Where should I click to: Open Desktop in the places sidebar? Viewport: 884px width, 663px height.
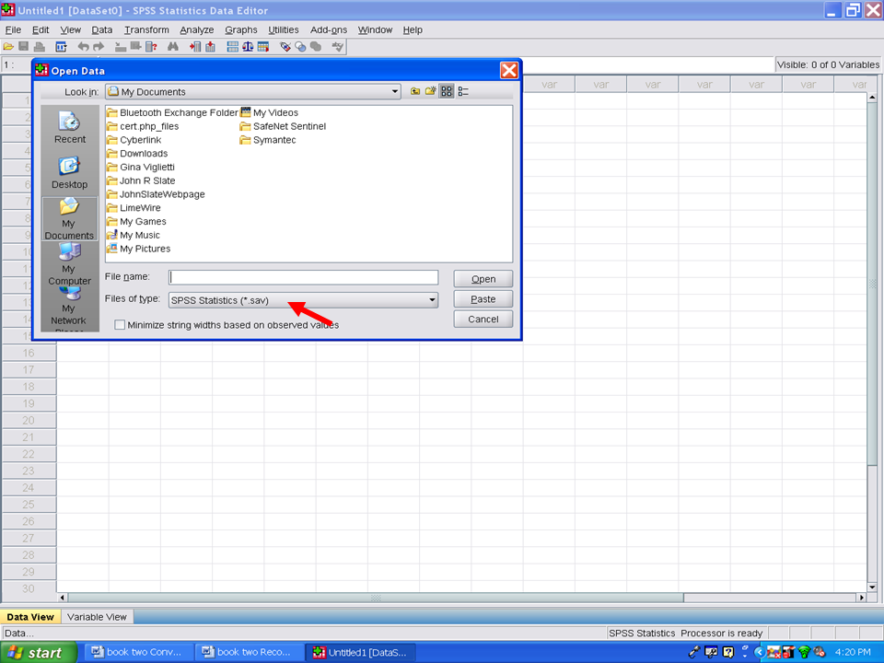tap(69, 172)
